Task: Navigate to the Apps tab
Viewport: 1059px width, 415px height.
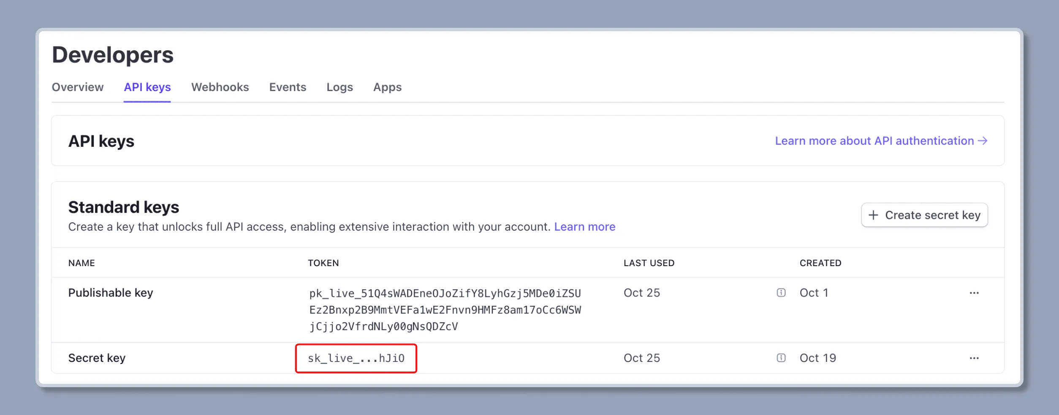Action: coord(387,87)
